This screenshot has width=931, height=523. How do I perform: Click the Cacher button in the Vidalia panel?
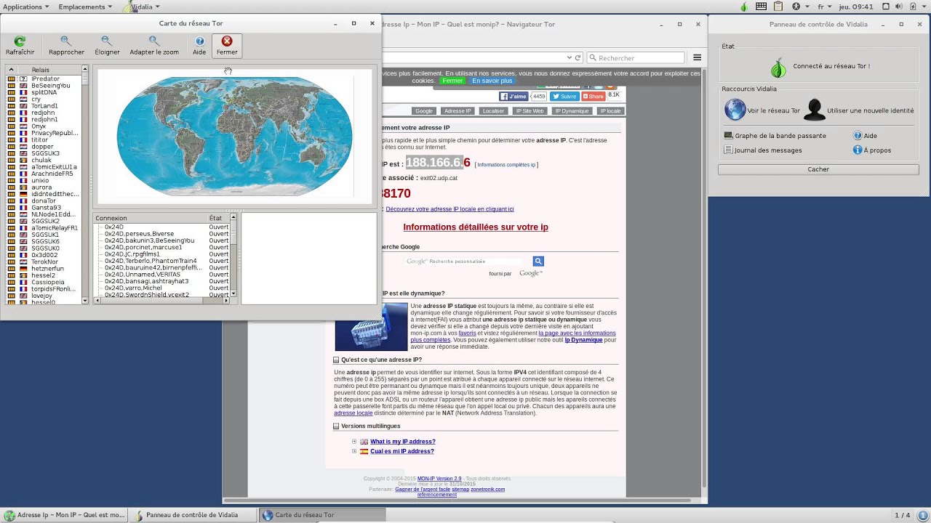pyautogui.click(x=818, y=169)
